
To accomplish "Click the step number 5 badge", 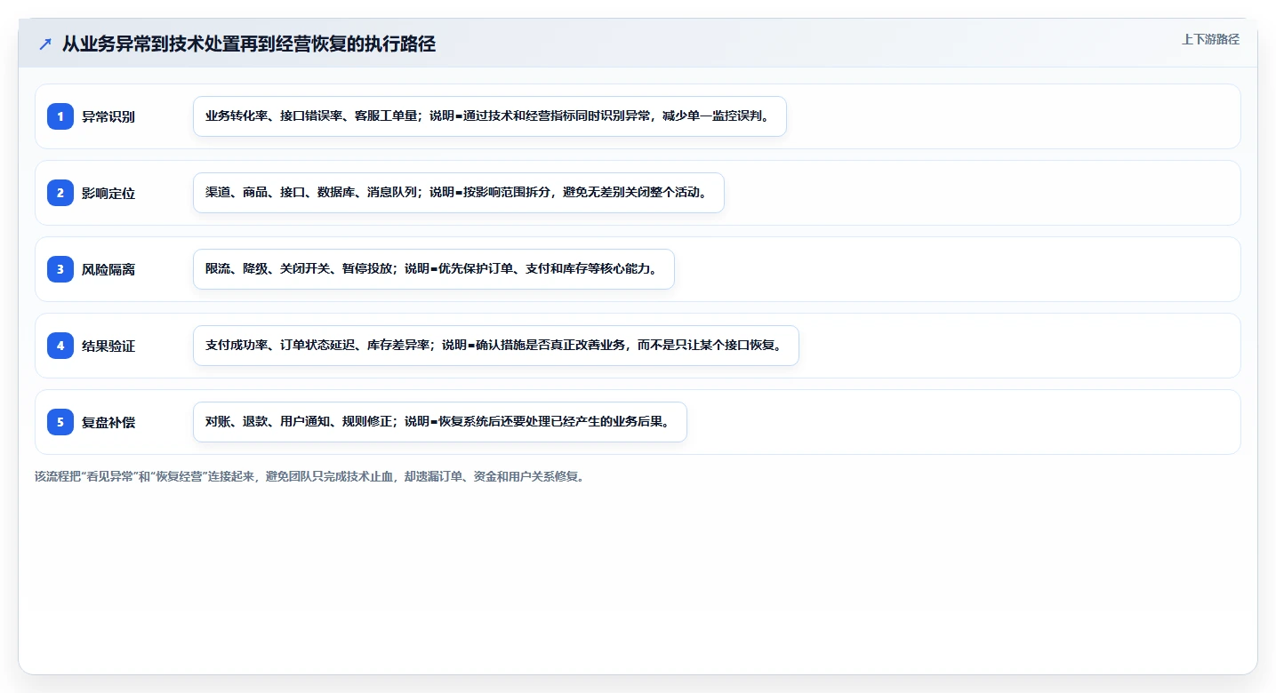I will [x=60, y=422].
